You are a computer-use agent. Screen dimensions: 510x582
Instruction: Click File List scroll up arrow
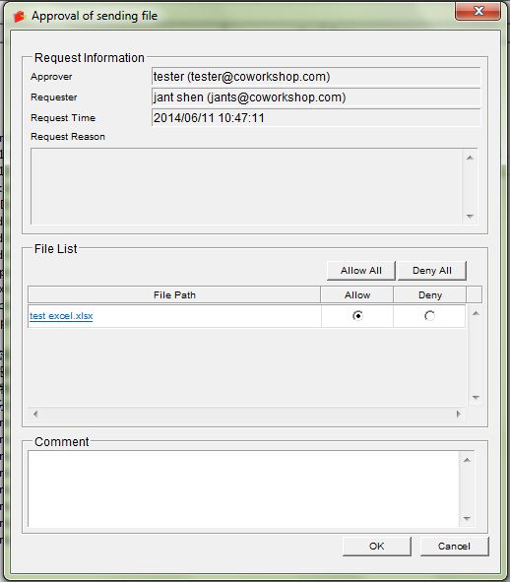pyautogui.click(x=476, y=313)
